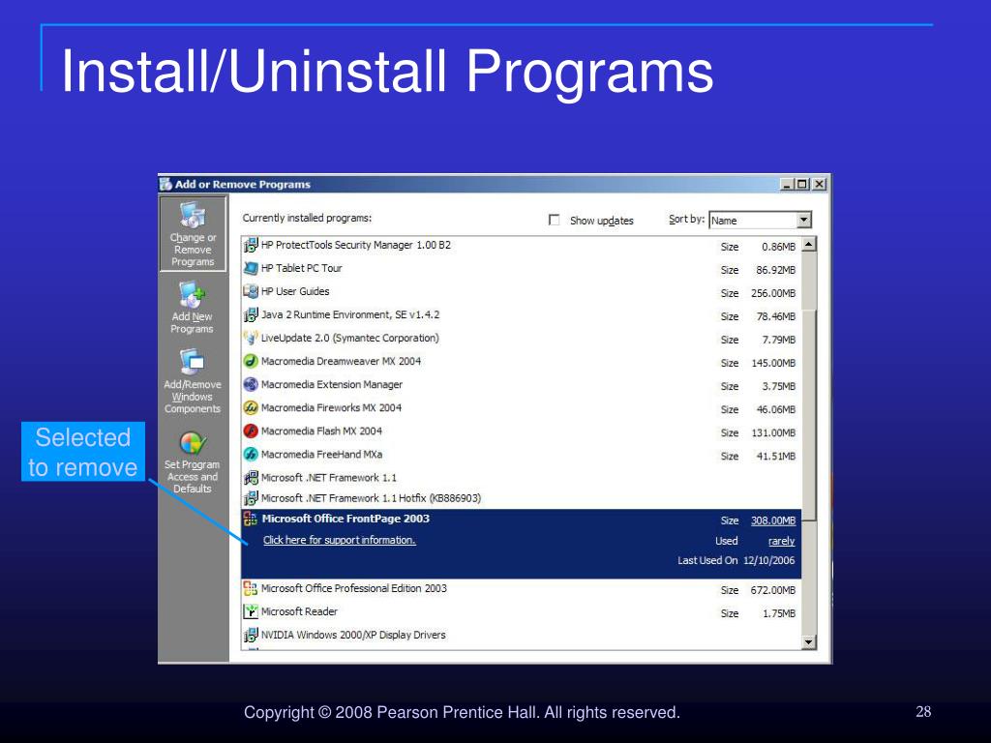Image resolution: width=991 pixels, height=743 pixels.
Task: Maximize the Add or Remove Programs window
Action: point(802,184)
